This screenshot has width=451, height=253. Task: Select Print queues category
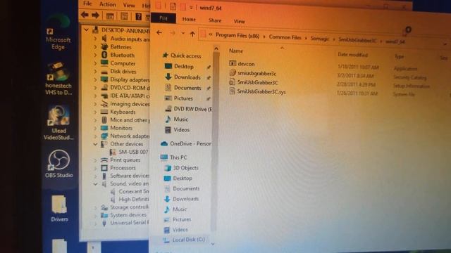tap(121, 160)
